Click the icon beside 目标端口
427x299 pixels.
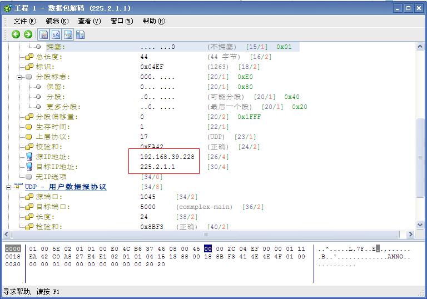pos(29,207)
